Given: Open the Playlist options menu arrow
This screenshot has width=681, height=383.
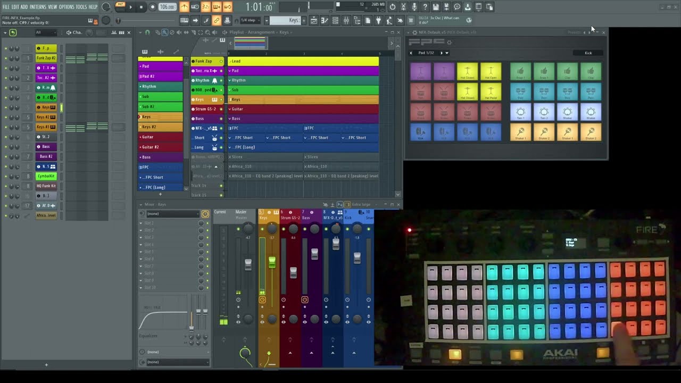Looking at the screenshot, I should point(140,32).
